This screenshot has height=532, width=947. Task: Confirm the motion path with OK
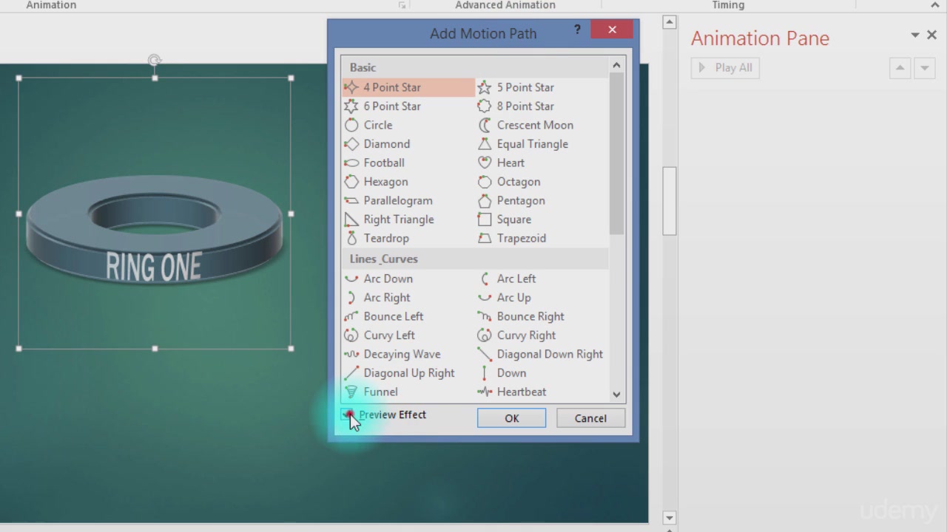point(511,418)
